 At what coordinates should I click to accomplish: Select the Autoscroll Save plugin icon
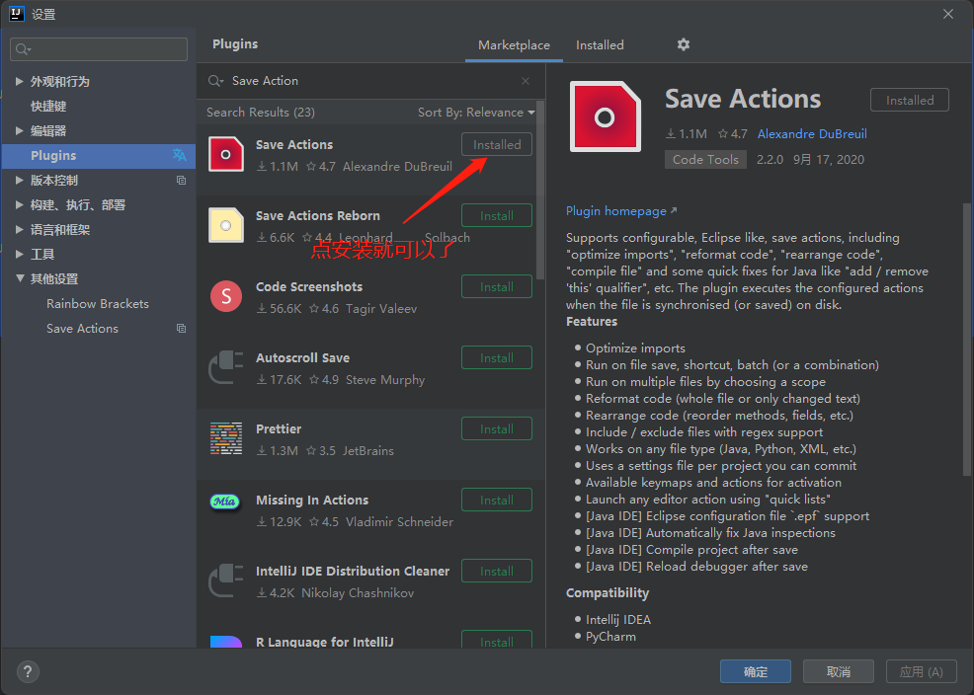[x=225, y=367]
